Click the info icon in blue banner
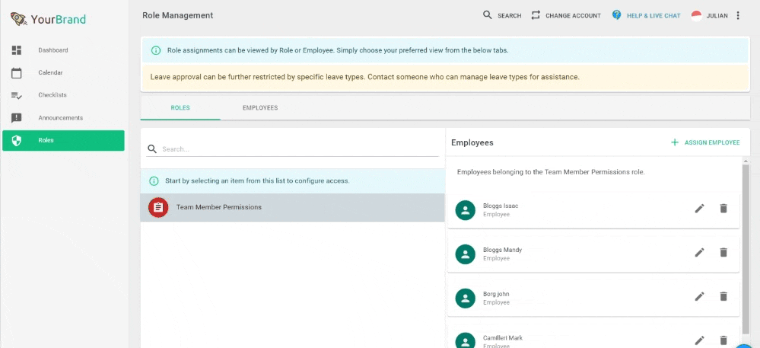The width and height of the screenshot is (760, 348). 156,50
